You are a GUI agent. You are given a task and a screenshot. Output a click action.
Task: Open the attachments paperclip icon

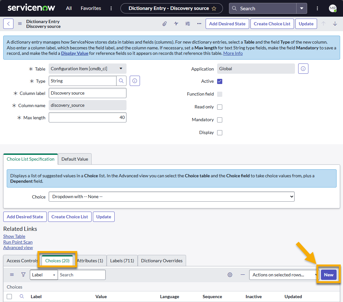coord(165,24)
